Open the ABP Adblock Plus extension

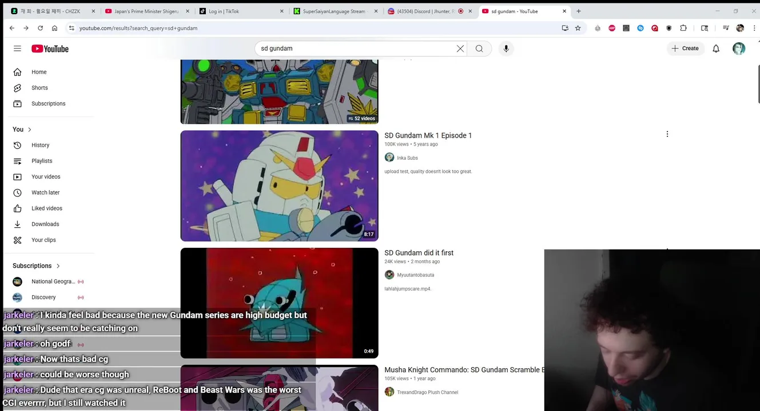pos(612,28)
